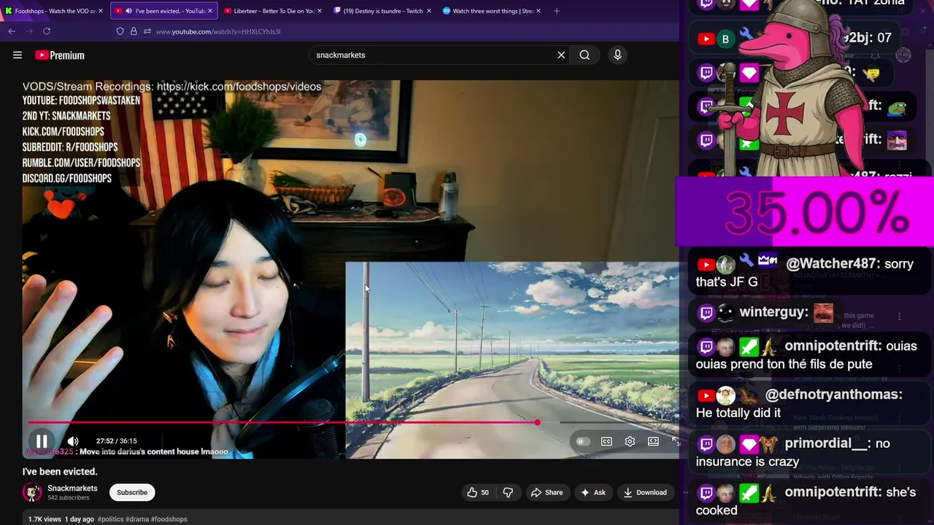Clear the search box text

561,55
